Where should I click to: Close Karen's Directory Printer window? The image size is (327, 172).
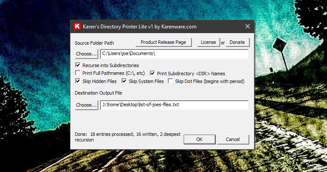[248, 26]
